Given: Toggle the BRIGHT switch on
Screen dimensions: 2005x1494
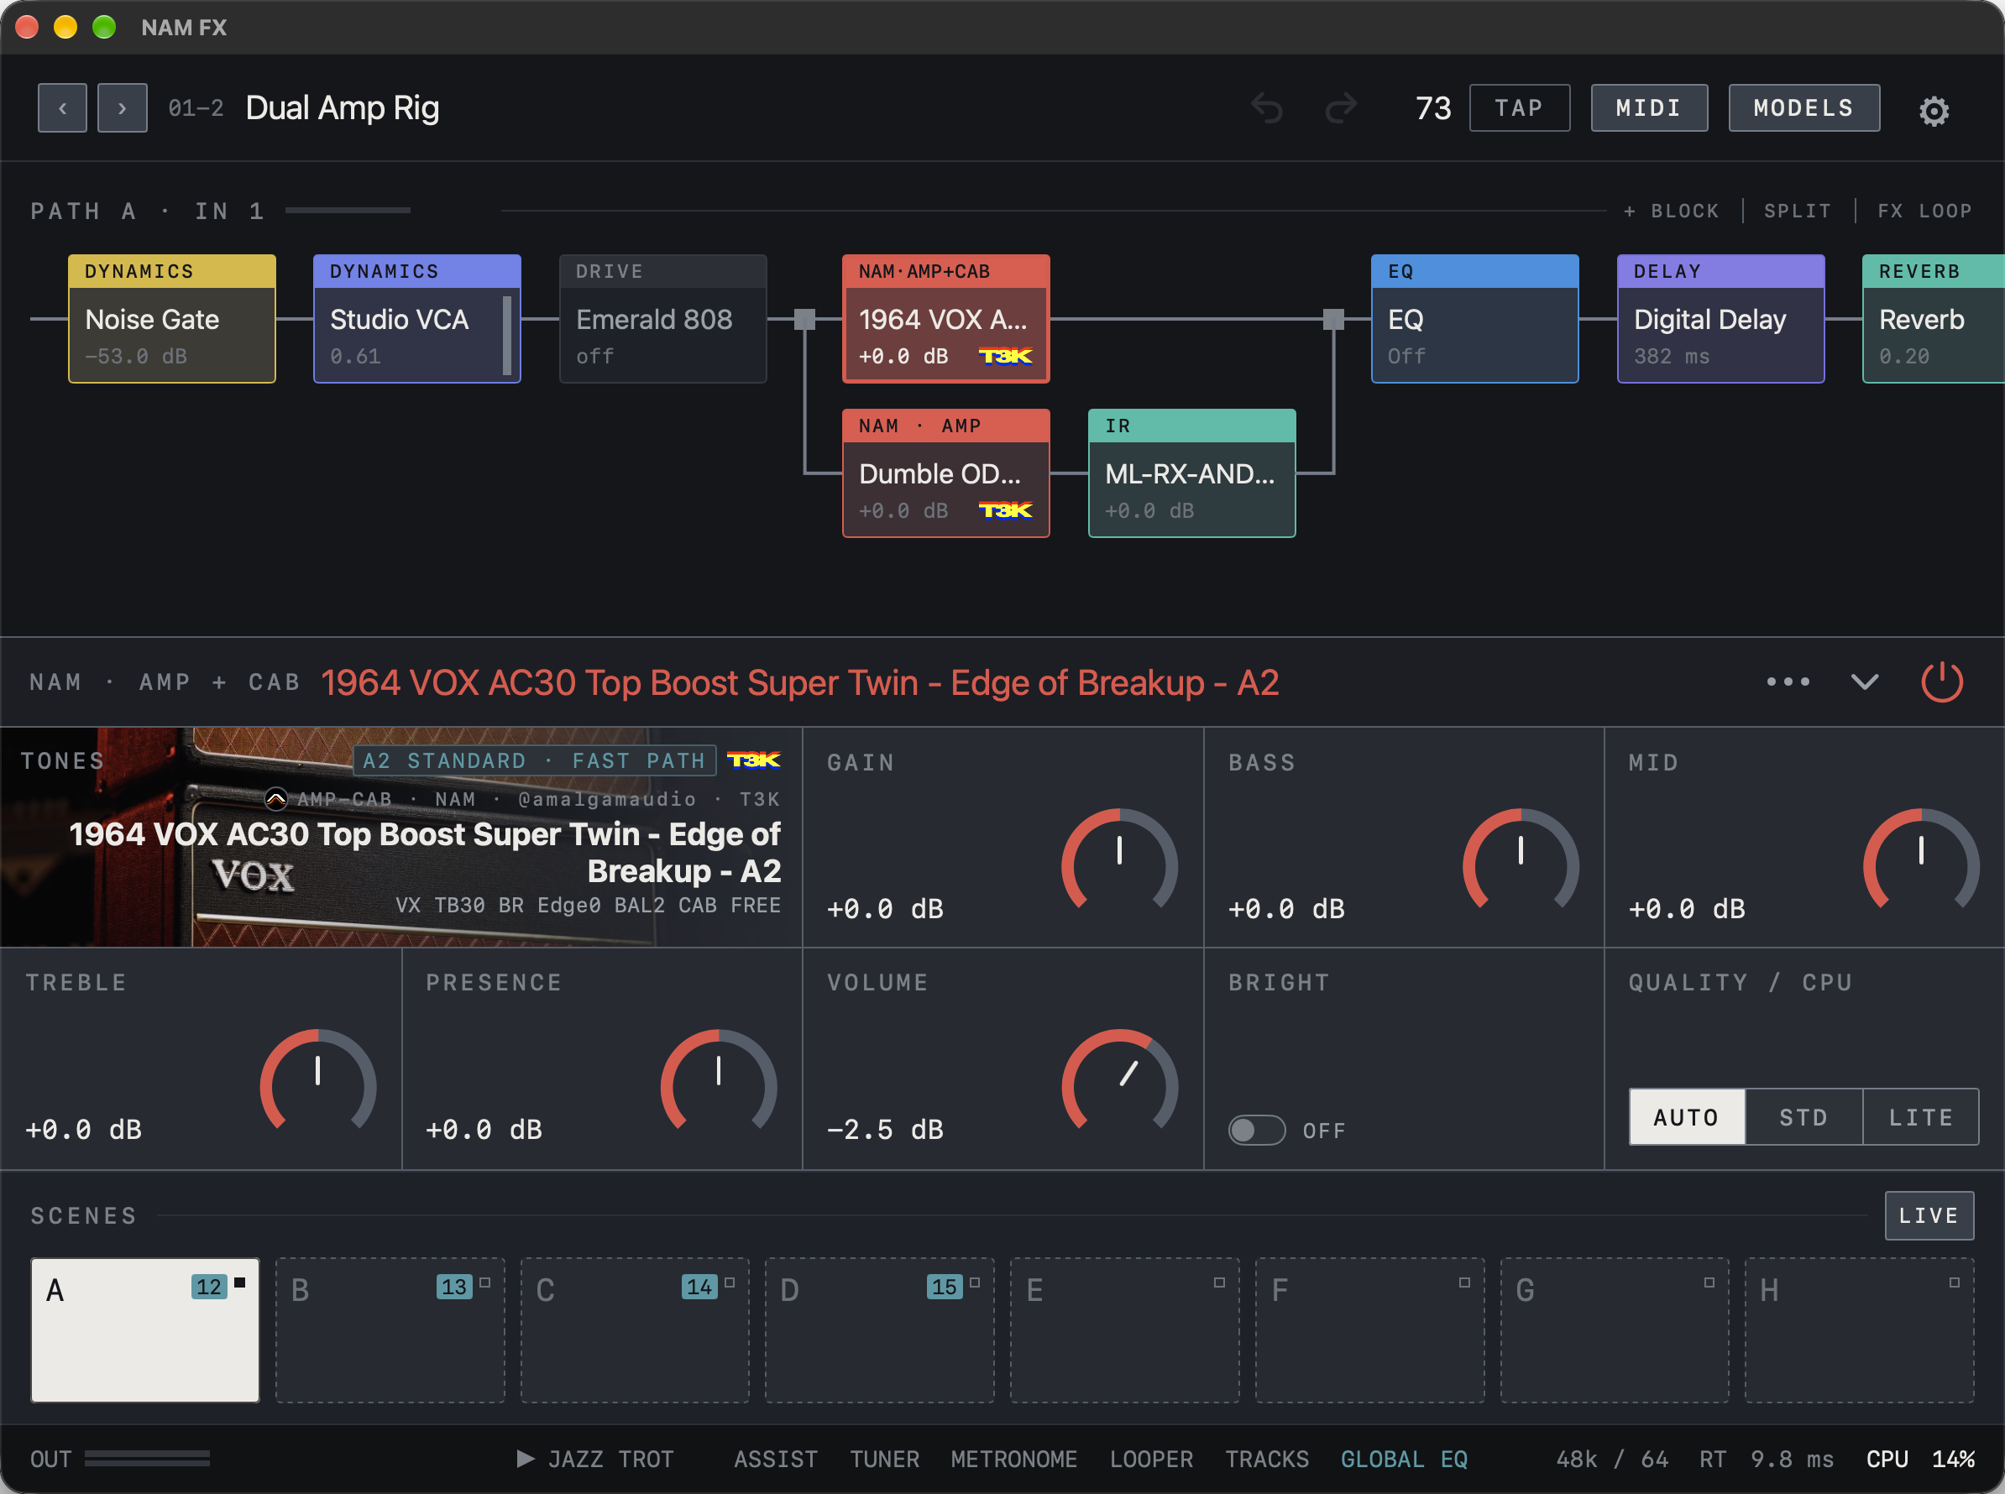Looking at the screenshot, I should coord(1257,1131).
